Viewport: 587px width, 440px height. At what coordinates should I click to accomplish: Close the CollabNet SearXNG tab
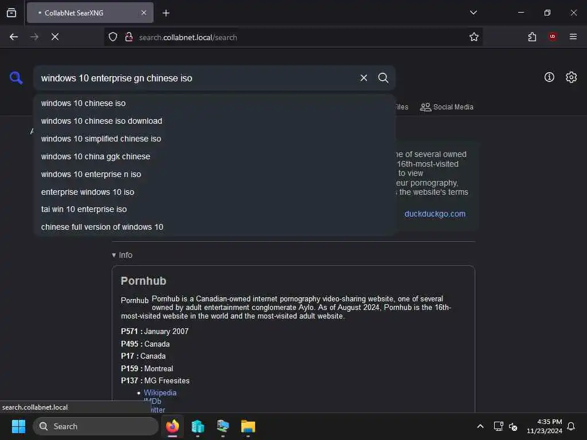[x=144, y=13]
